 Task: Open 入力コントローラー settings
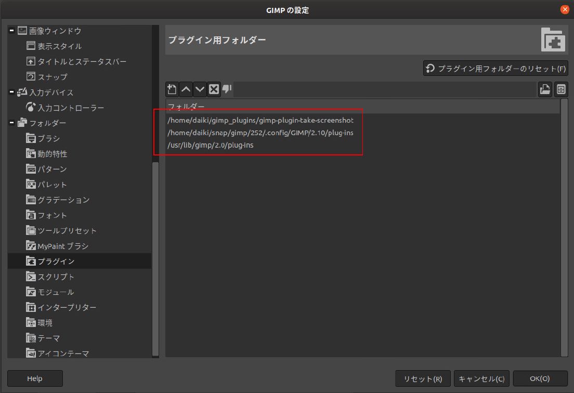(x=71, y=108)
